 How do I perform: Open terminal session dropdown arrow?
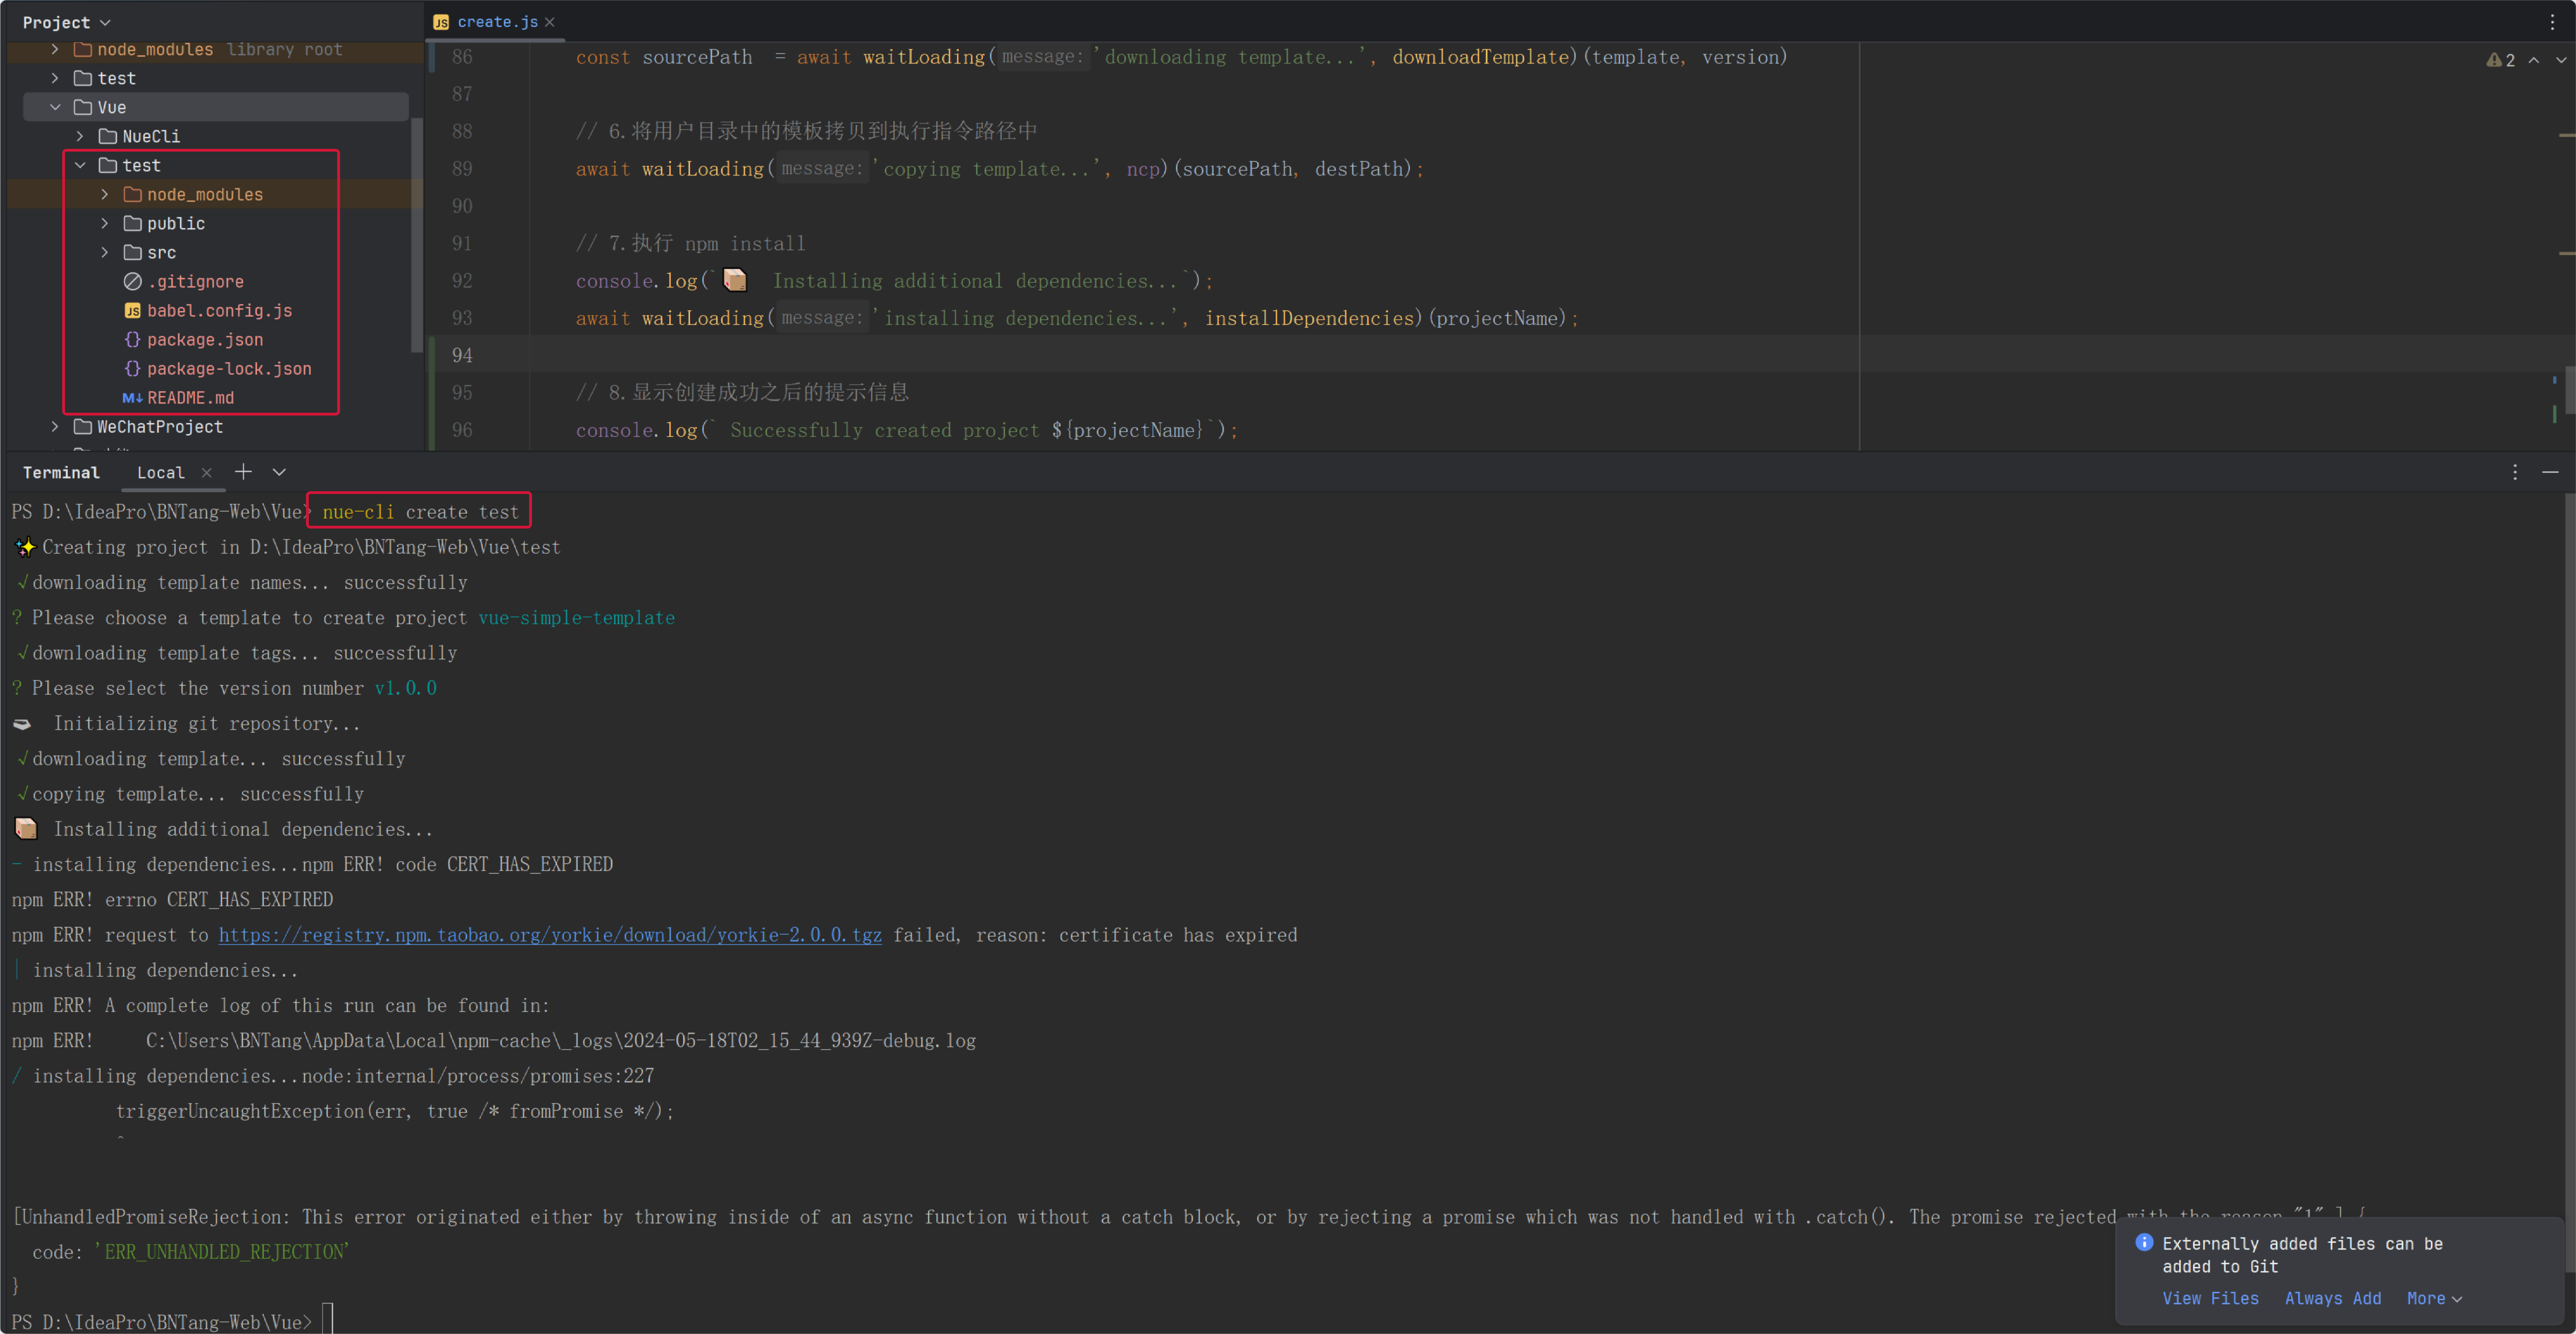coord(279,472)
